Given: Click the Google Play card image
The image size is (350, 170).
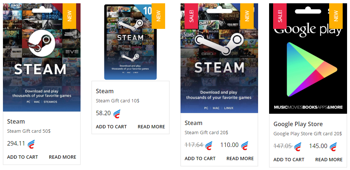Looking at the screenshot, I should [x=308, y=58].
